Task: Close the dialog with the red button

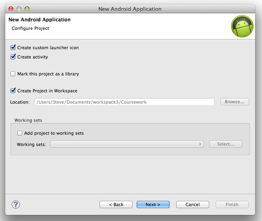Action: coord(11,9)
